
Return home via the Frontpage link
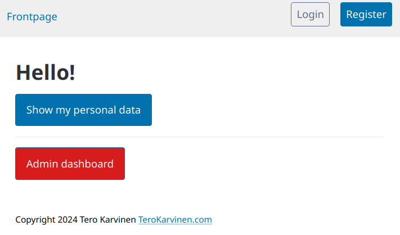click(x=32, y=16)
